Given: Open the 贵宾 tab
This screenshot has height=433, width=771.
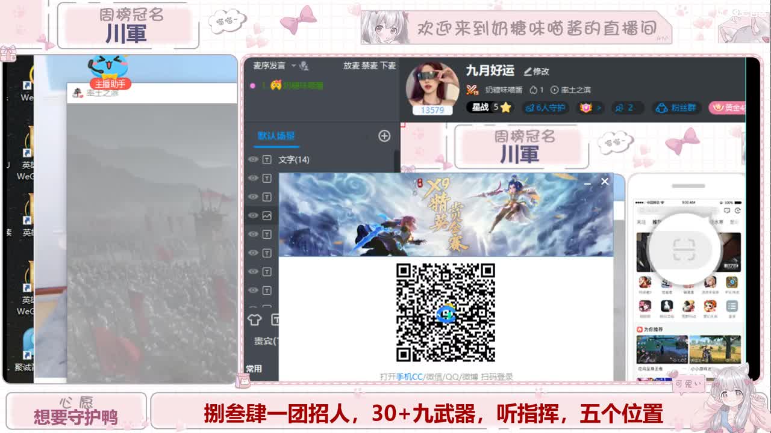Looking at the screenshot, I should click(x=266, y=341).
